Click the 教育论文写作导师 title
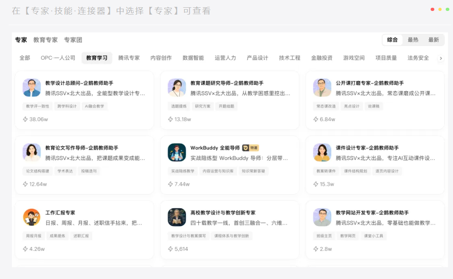The width and height of the screenshot is (453, 279). point(82,148)
